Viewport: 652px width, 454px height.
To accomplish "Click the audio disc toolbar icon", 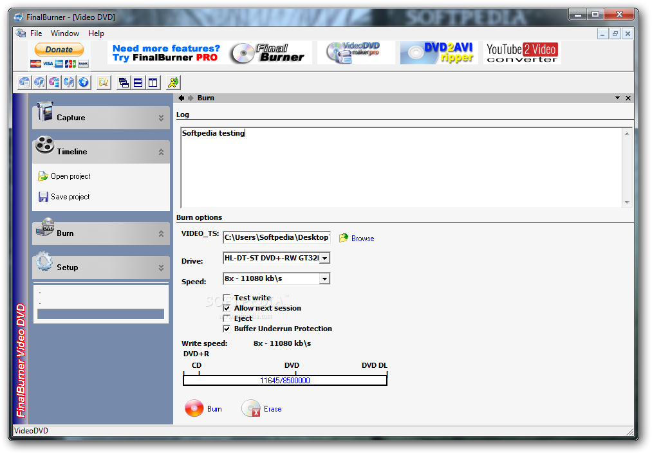I will point(39,82).
